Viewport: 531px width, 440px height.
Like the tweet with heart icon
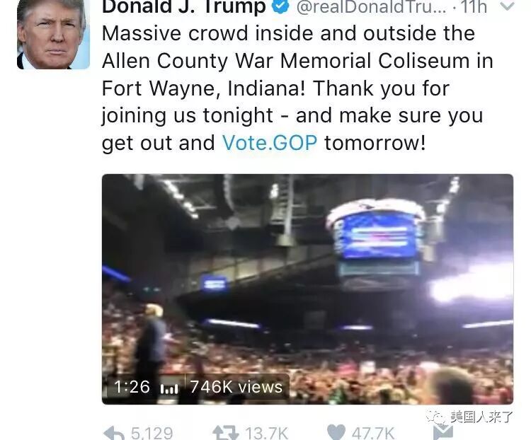tap(336, 433)
